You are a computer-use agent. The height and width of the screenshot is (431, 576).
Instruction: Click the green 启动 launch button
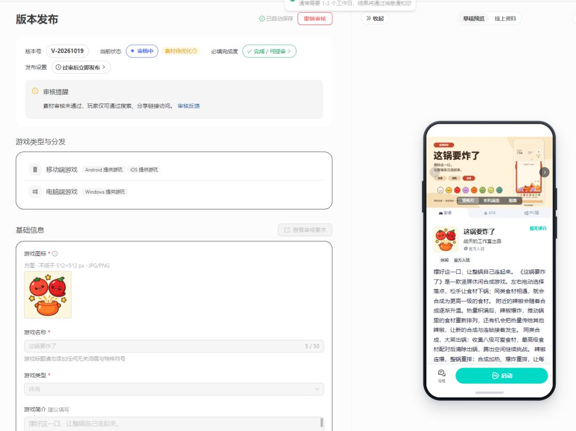coord(501,376)
